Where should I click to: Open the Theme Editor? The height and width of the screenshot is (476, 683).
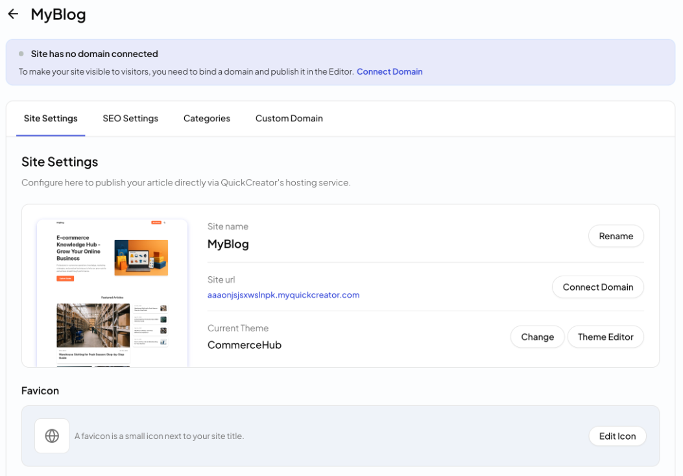(605, 337)
